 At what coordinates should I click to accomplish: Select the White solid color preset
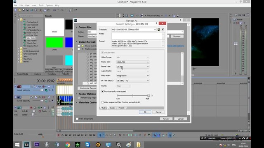pos(54,27)
